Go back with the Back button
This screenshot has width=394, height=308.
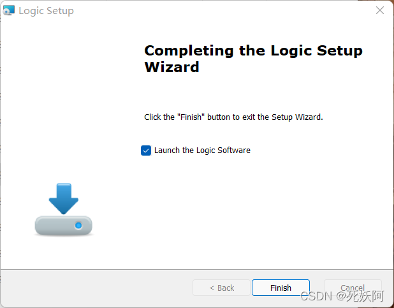click(x=222, y=288)
